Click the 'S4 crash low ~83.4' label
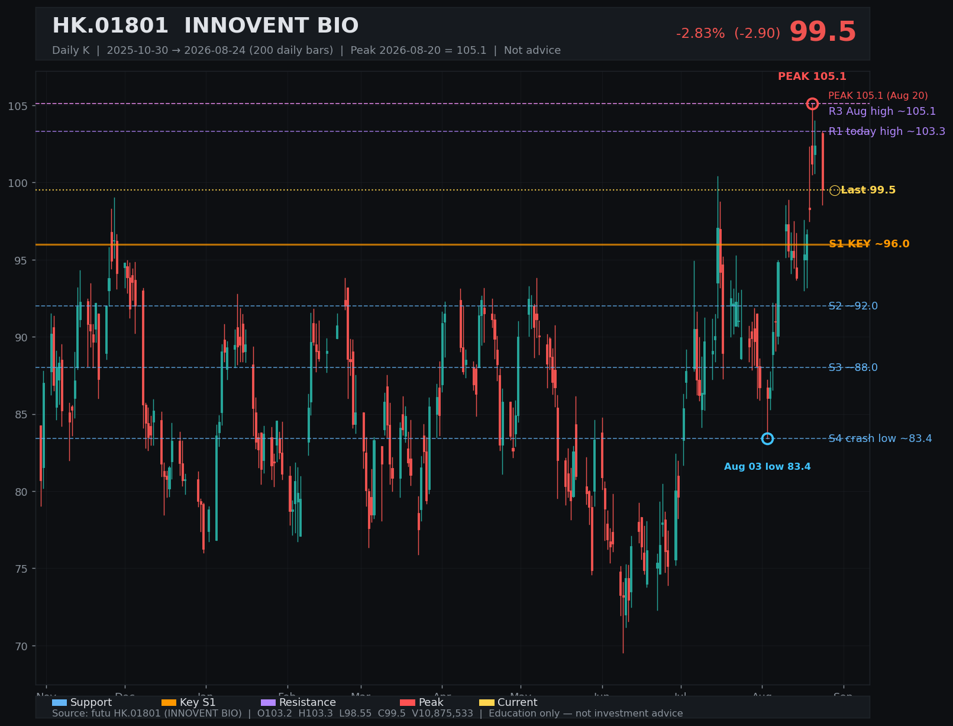The height and width of the screenshot is (726, 953). 880,438
